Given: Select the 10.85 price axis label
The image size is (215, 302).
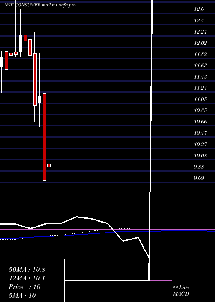Looking at the screenshot, I should [200, 110].
